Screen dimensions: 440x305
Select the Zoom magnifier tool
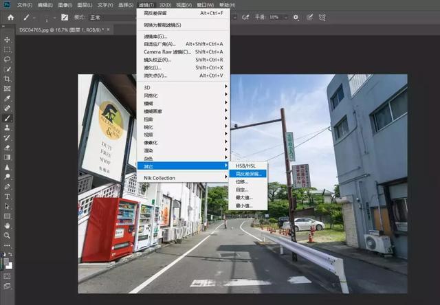point(8,236)
